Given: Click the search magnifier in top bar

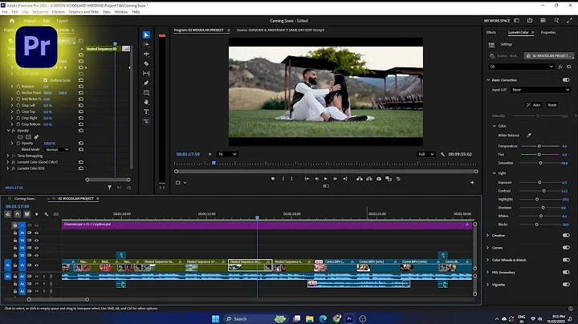Looking at the screenshot, I should point(556,21).
